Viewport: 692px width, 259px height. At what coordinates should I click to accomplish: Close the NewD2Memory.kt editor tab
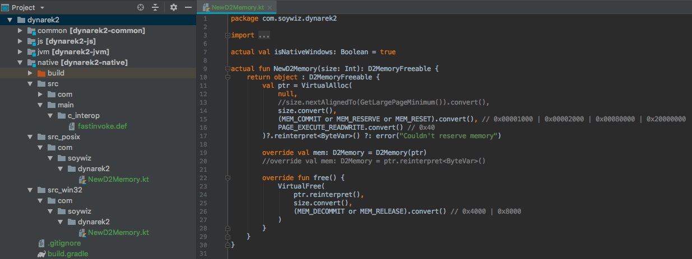tap(270, 7)
